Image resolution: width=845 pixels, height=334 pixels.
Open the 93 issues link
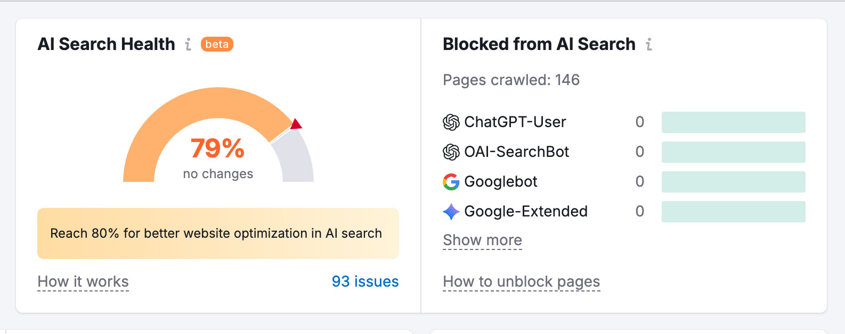coord(365,281)
